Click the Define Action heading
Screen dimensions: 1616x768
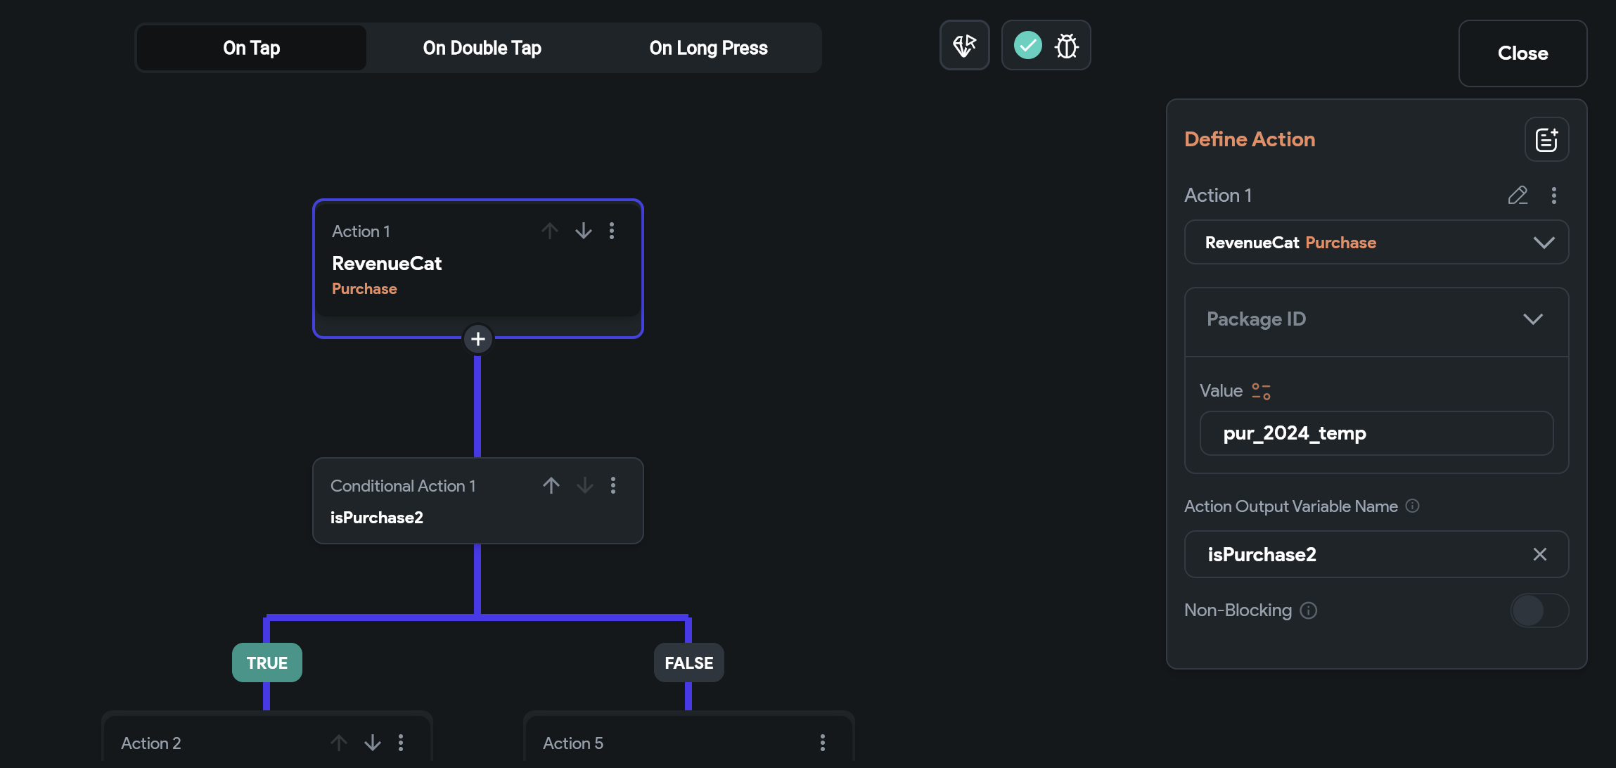[1250, 139]
